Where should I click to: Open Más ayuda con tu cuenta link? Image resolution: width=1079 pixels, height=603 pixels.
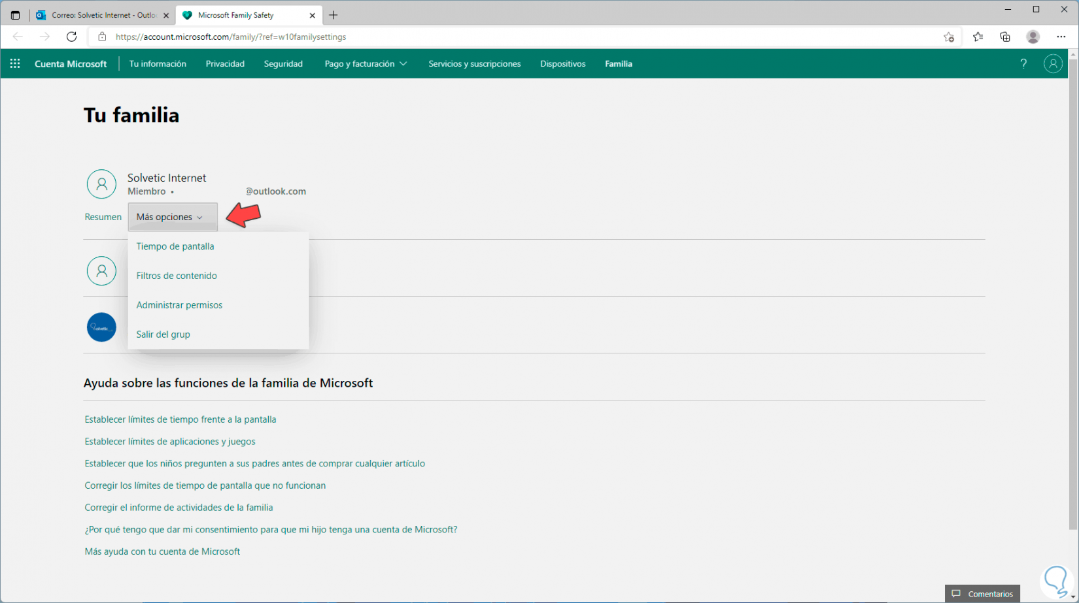162,551
